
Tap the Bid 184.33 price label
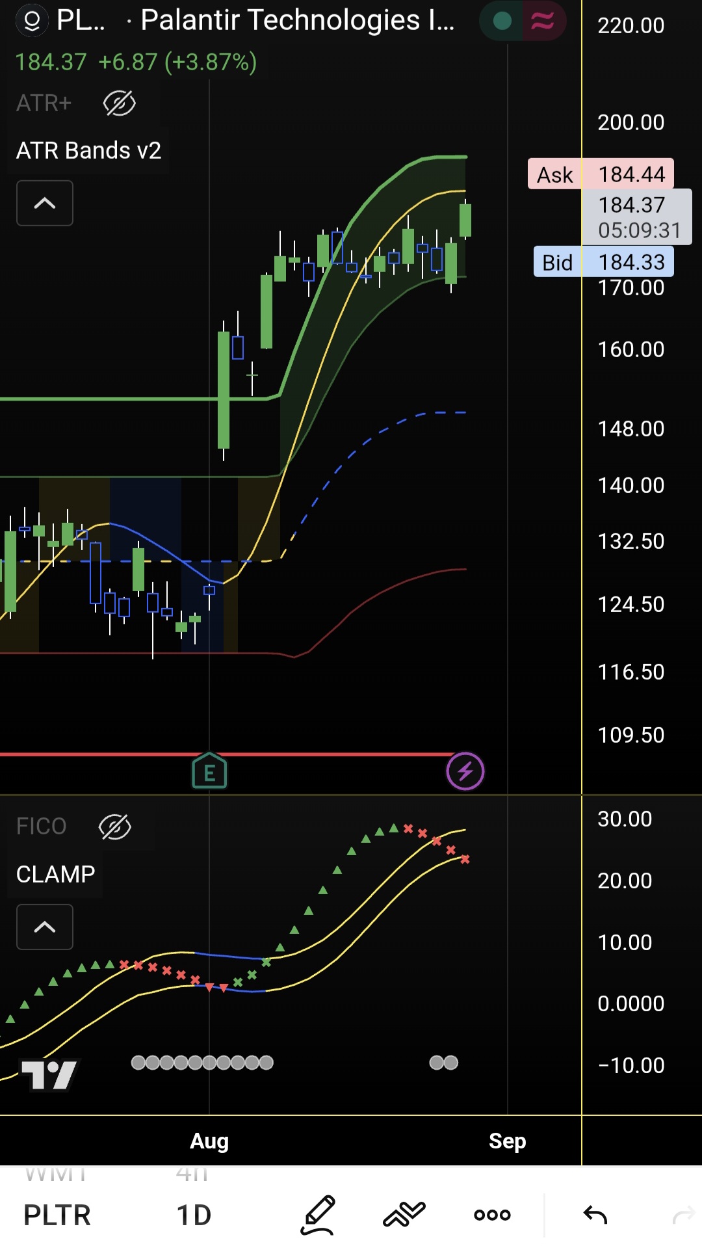point(603,262)
